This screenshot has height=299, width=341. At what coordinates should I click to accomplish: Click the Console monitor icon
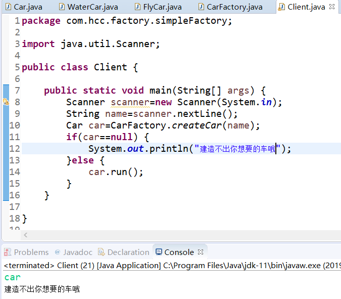click(x=159, y=252)
